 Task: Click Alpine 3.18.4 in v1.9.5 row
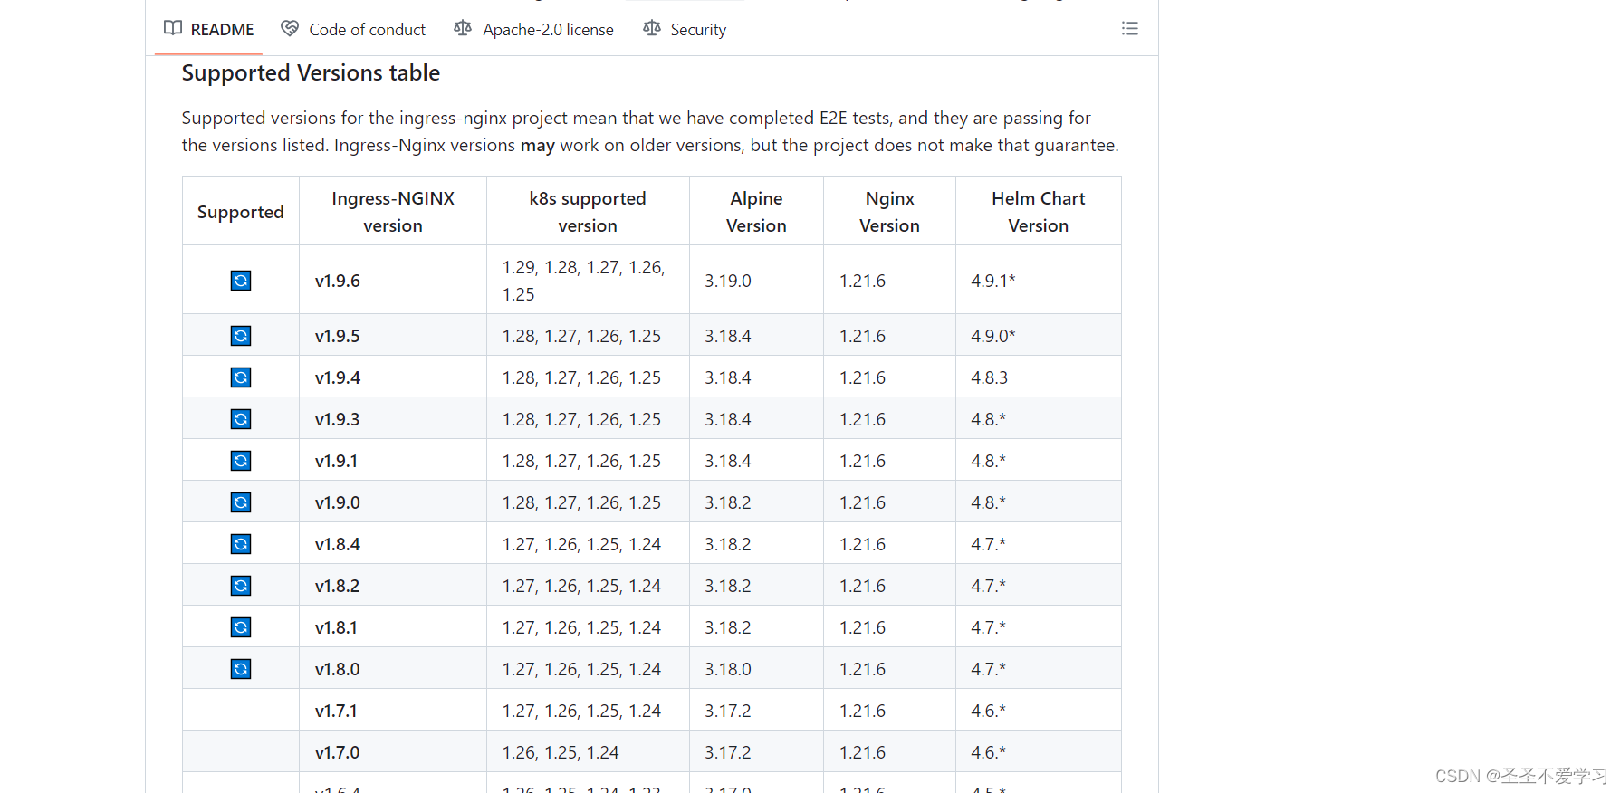click(756, 336)
